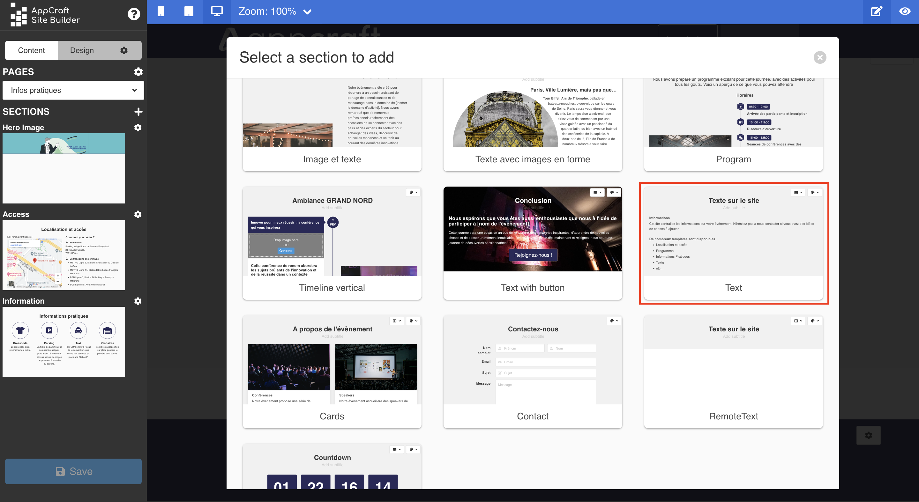Open the layout dropdown on the Text card

[x=798, y=193]
